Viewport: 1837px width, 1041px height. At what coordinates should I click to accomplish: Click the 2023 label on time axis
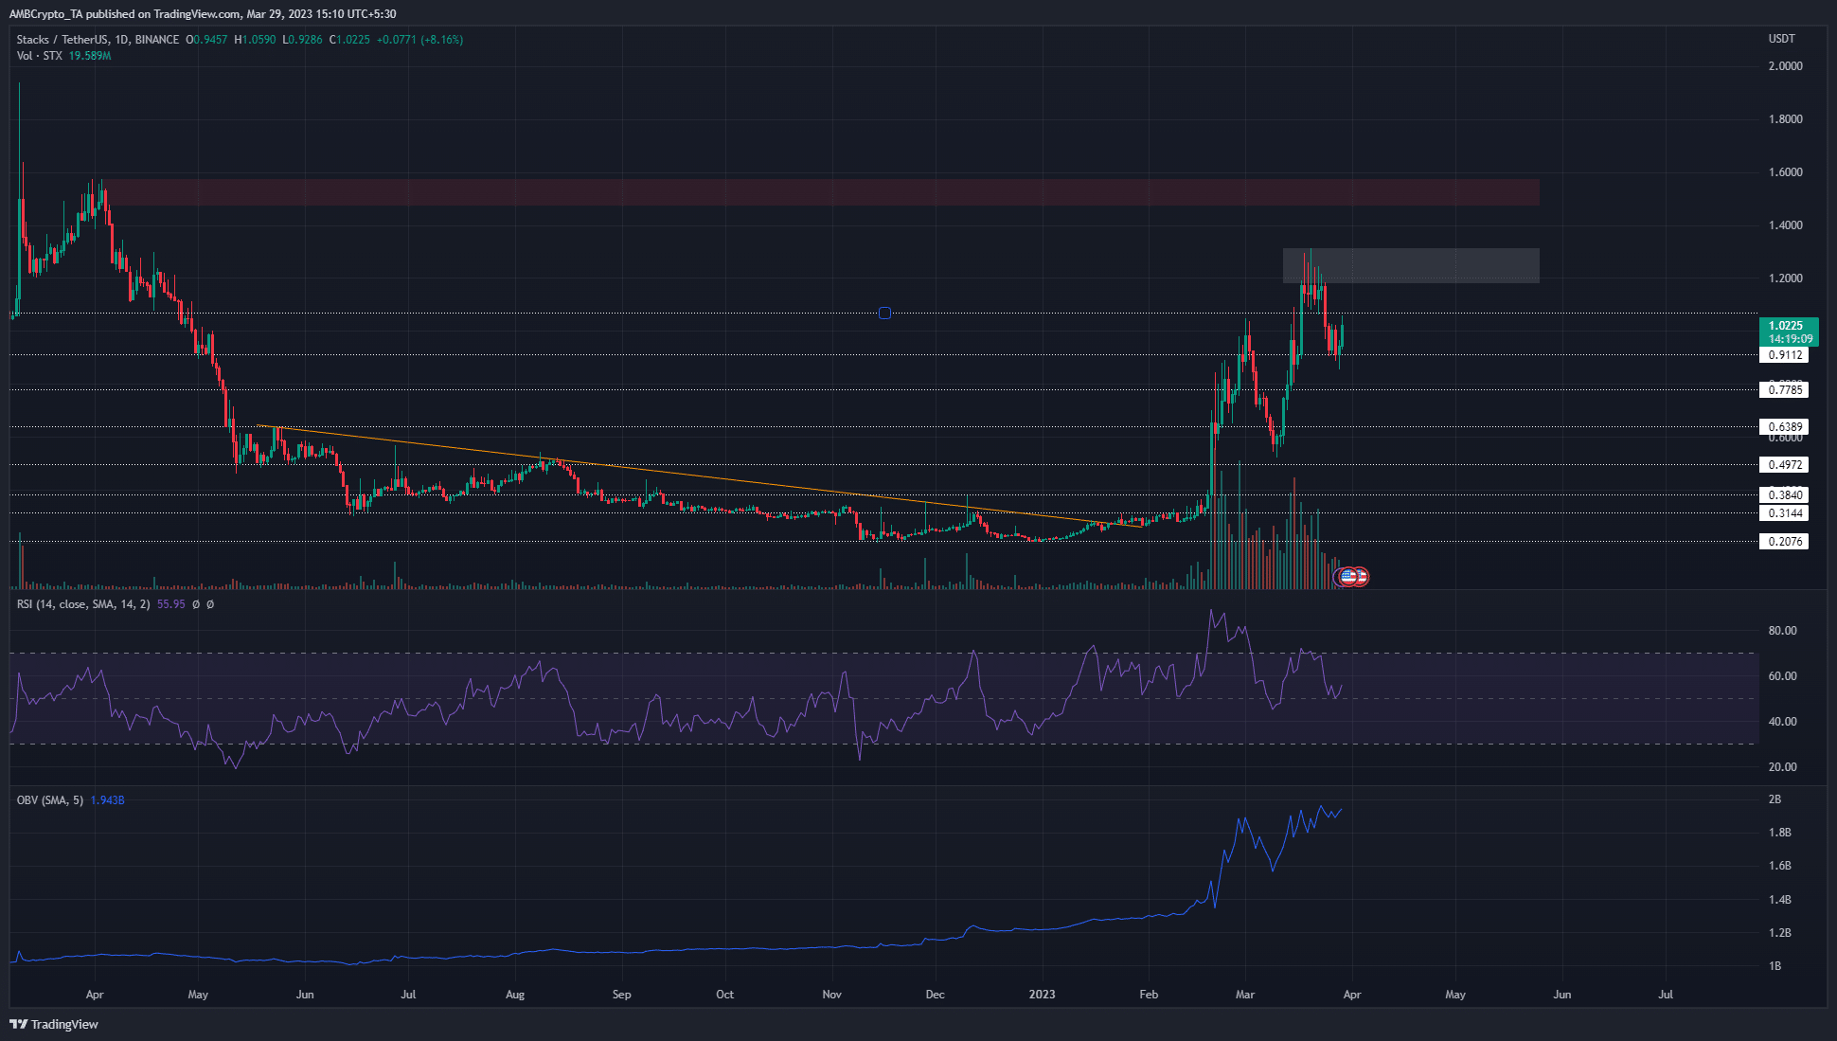[1042, 995]
